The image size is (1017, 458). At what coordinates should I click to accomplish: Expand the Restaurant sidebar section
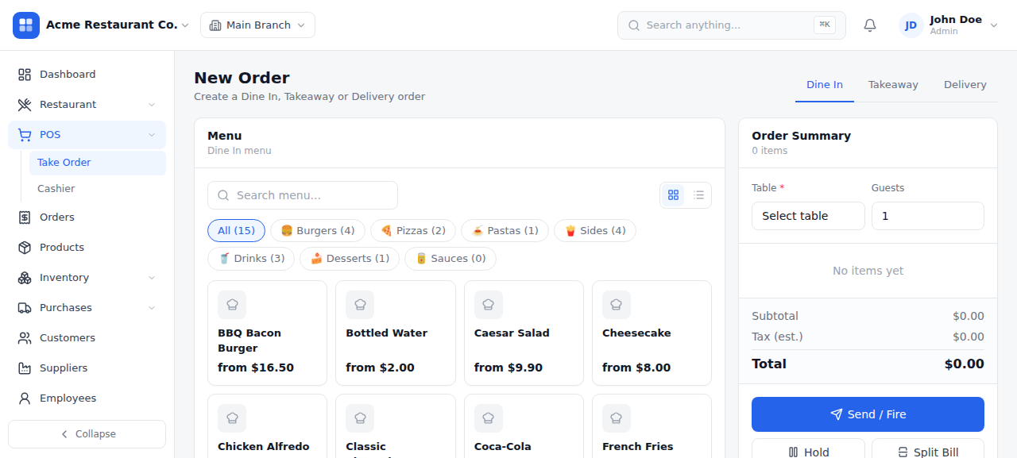tap(152, 105)
